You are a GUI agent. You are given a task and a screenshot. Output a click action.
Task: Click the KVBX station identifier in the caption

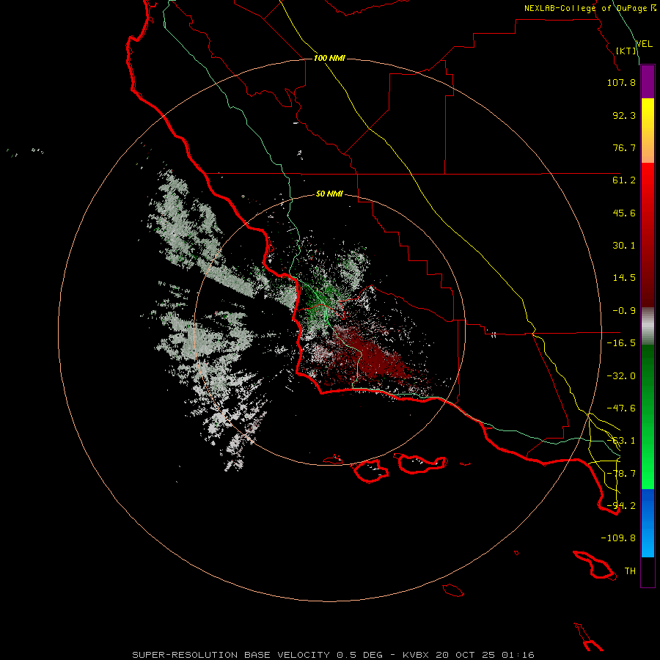tap(416, 655)
